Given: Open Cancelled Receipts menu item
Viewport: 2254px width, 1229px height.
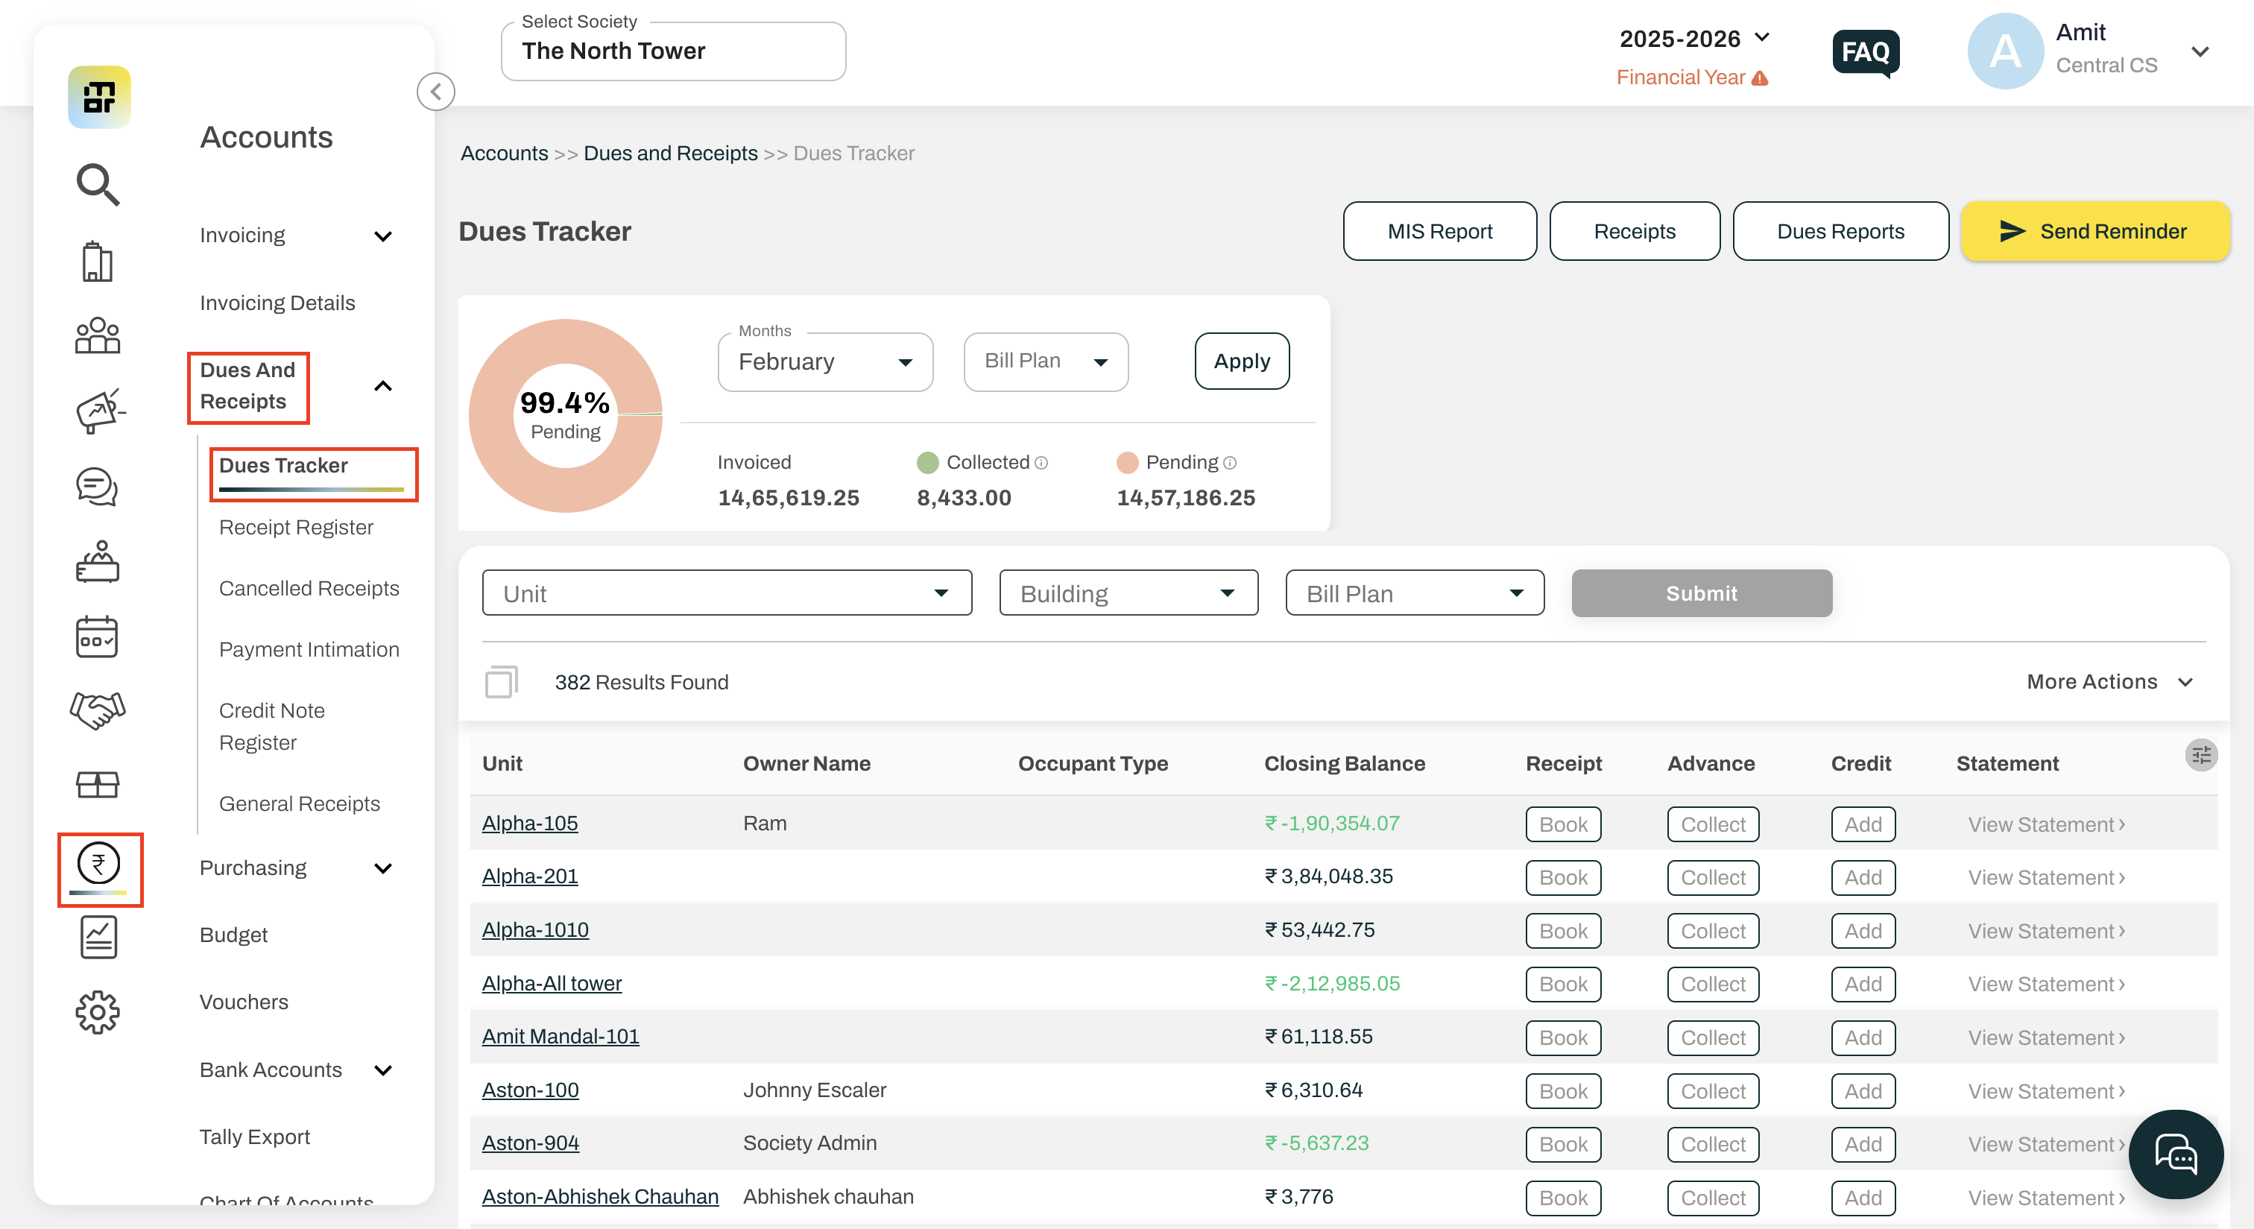Looking at the screenshot, I should [309, 588].
